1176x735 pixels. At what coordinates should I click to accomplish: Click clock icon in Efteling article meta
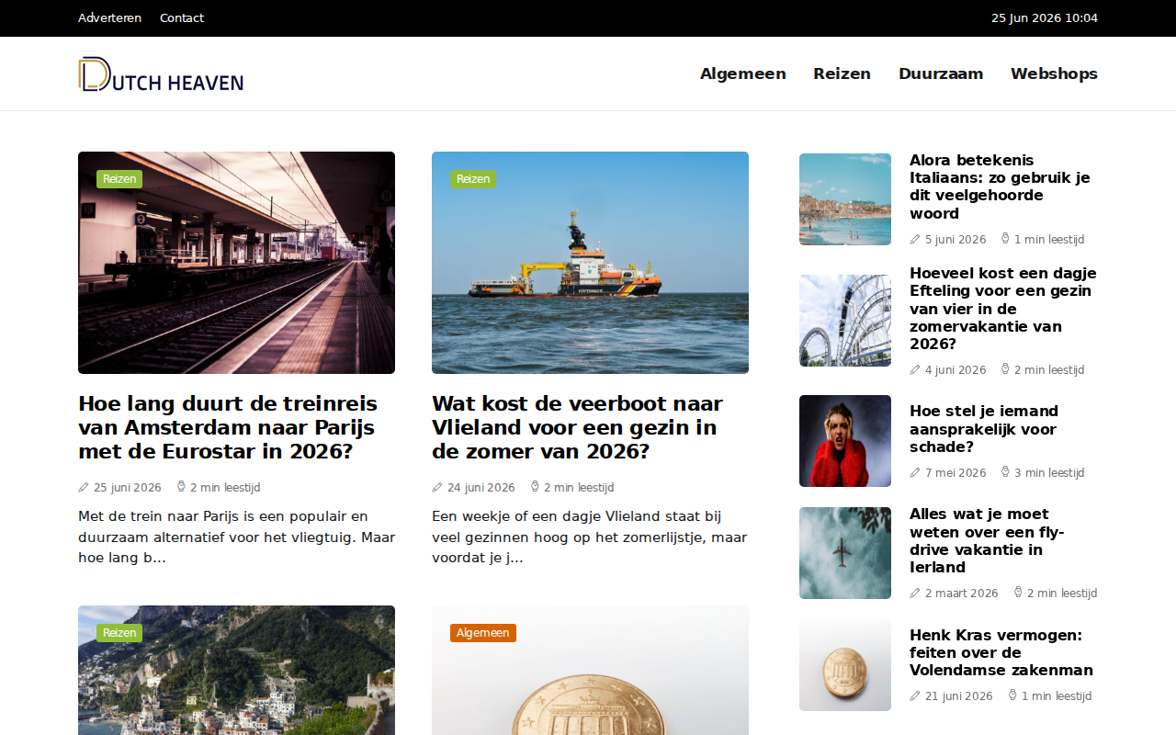(1005, 369)
